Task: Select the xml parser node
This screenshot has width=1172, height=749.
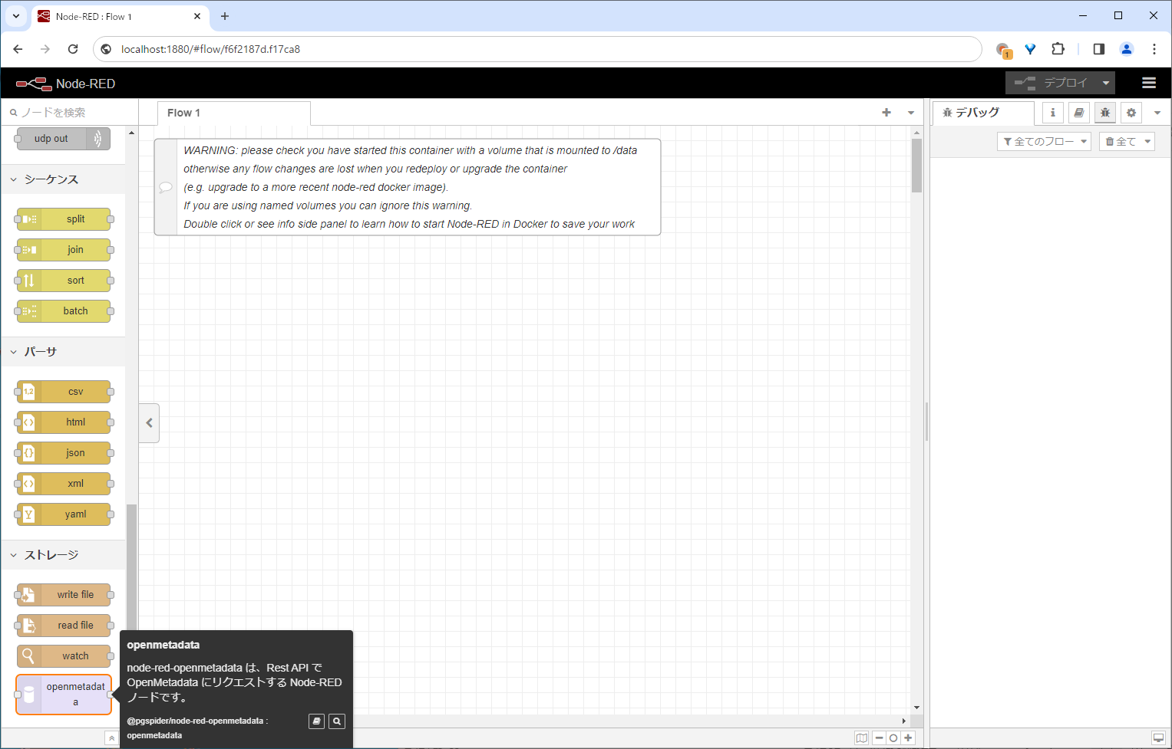Action: click(x=64, y=484)
